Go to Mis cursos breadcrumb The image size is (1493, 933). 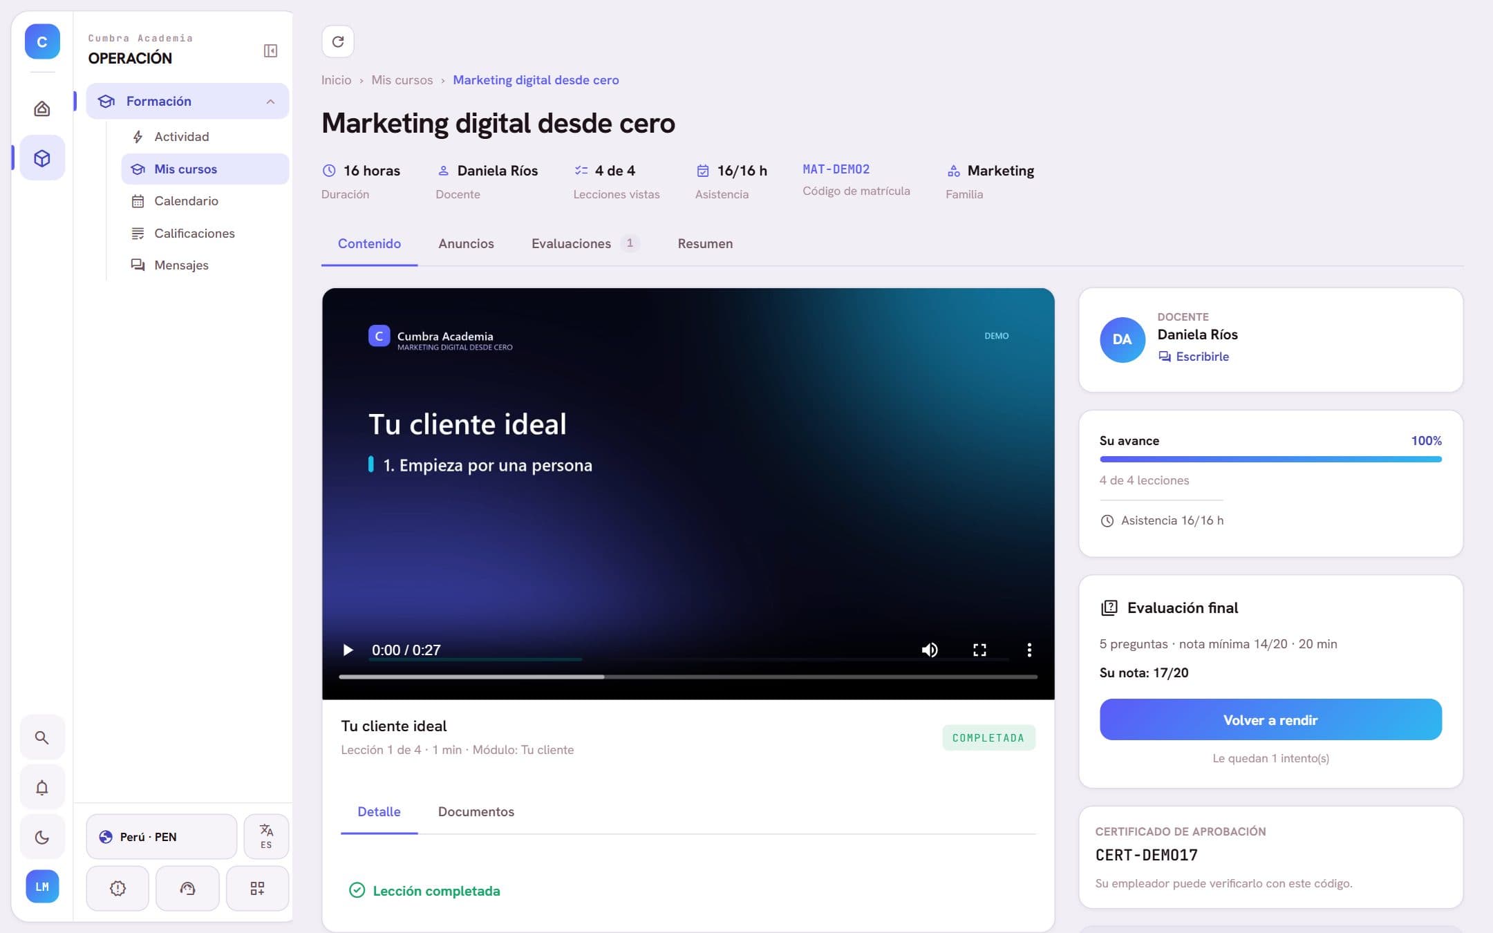click(x=402, y=80)
